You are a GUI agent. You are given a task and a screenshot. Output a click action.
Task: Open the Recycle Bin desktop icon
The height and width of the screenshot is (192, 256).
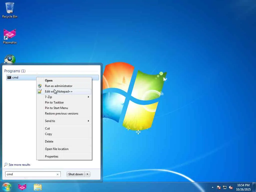coord(10,10)
